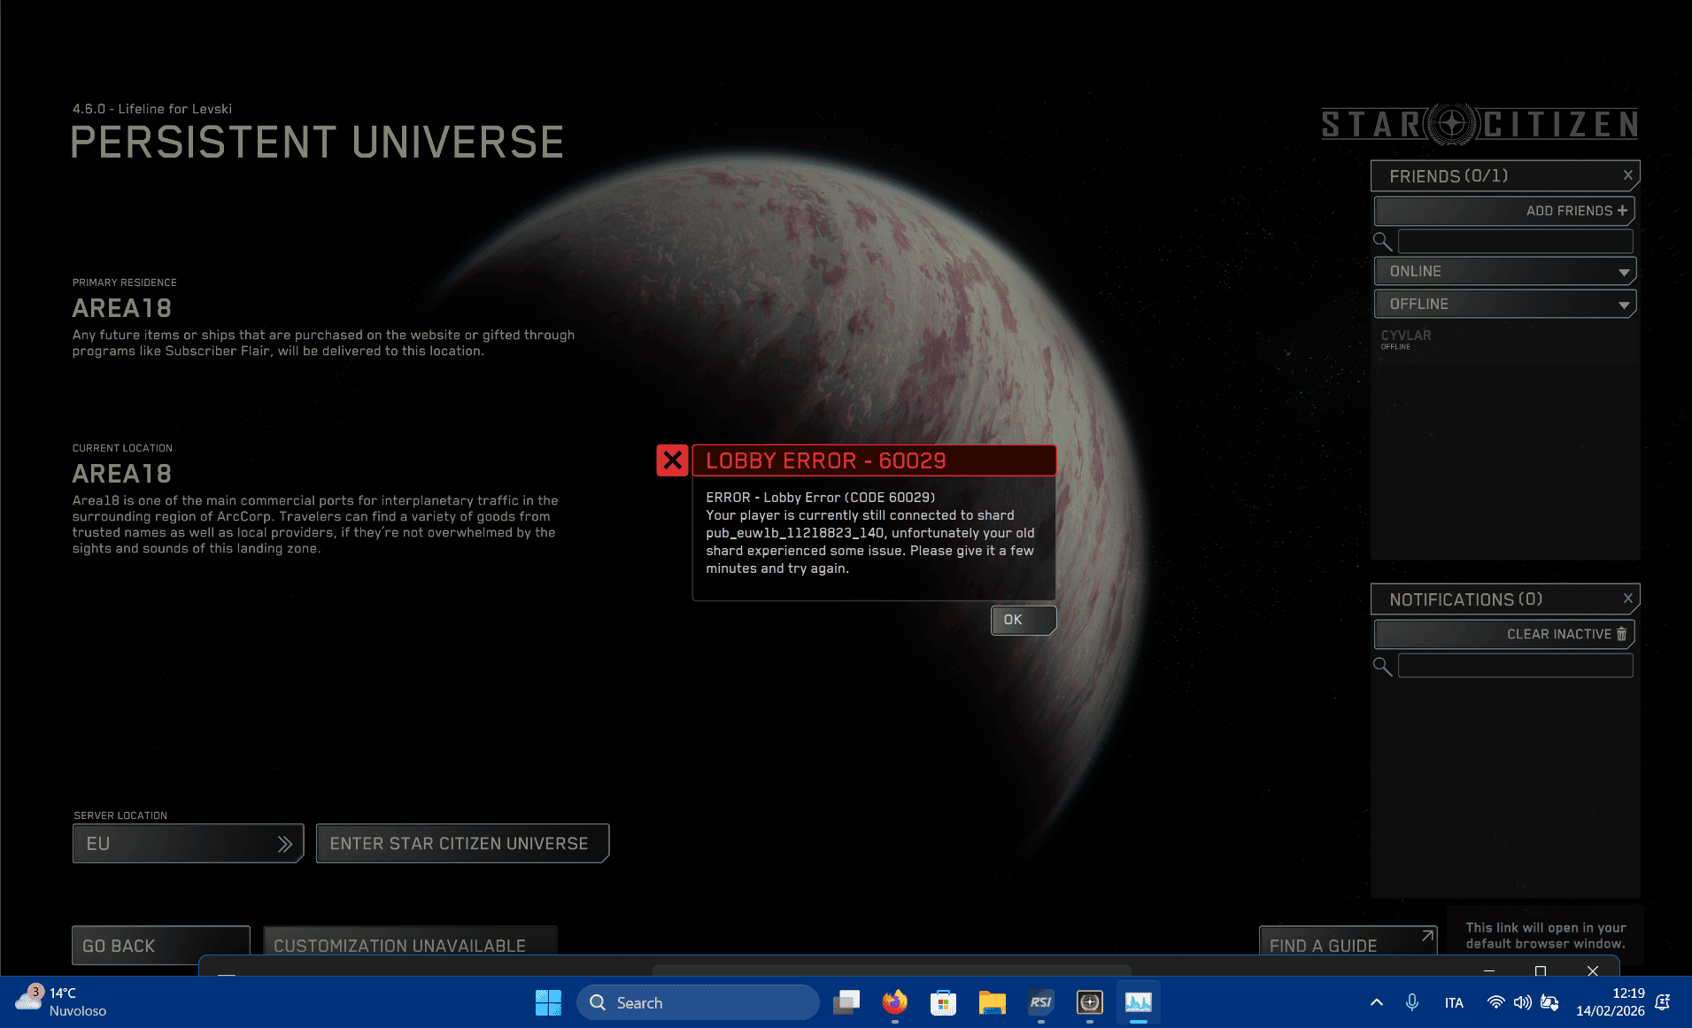Focus the notifications search field
1692x1028 pixels.
point(1515,666)
